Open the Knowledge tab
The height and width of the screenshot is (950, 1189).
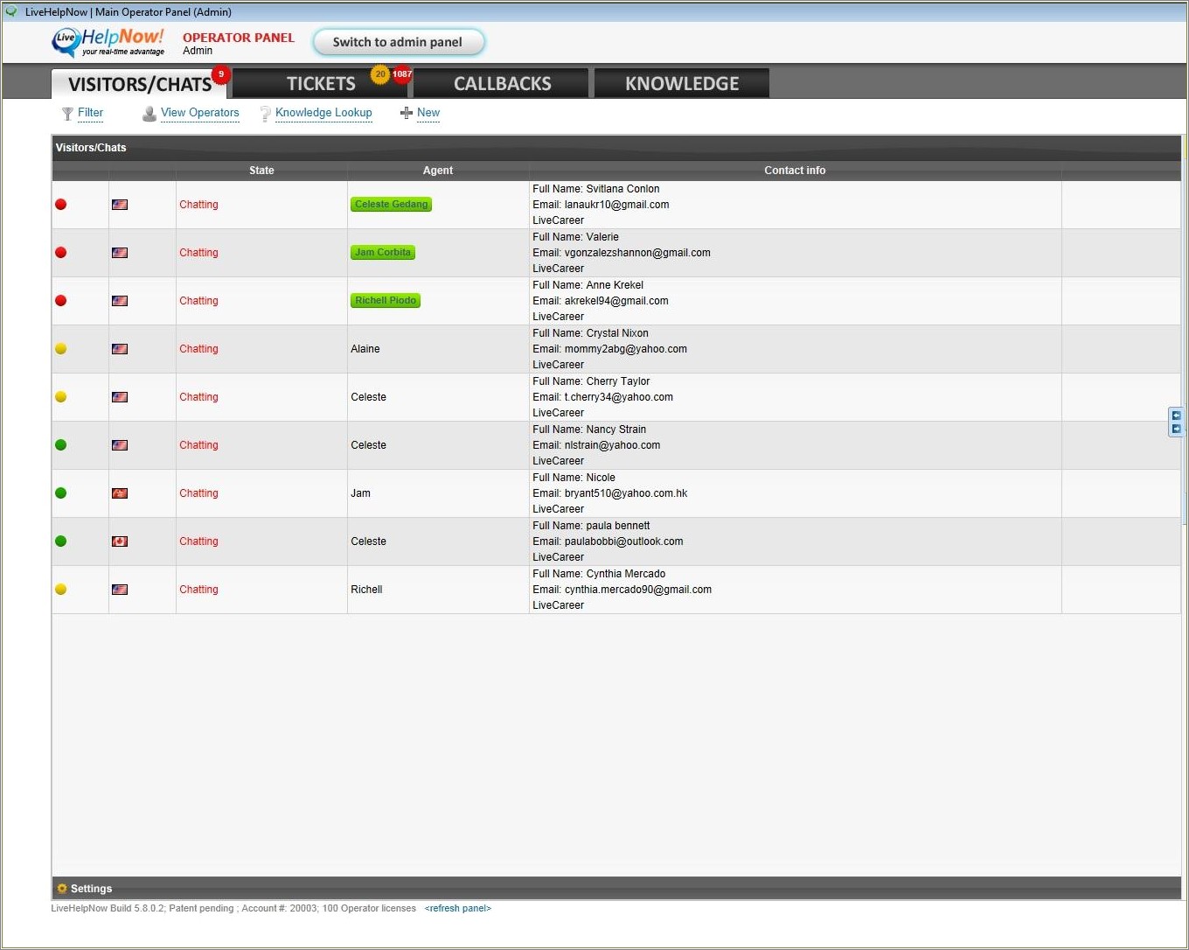(x=682, y=84)
